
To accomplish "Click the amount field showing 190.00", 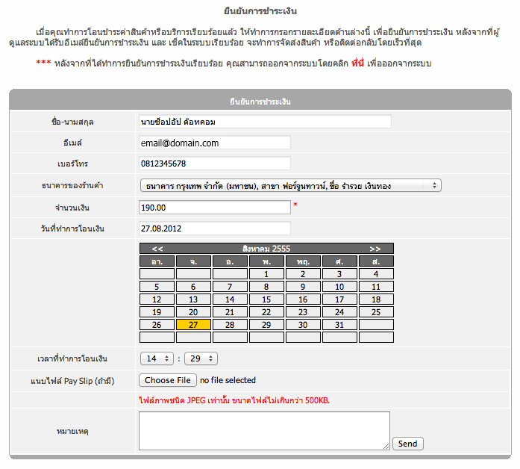I will 215,207.
